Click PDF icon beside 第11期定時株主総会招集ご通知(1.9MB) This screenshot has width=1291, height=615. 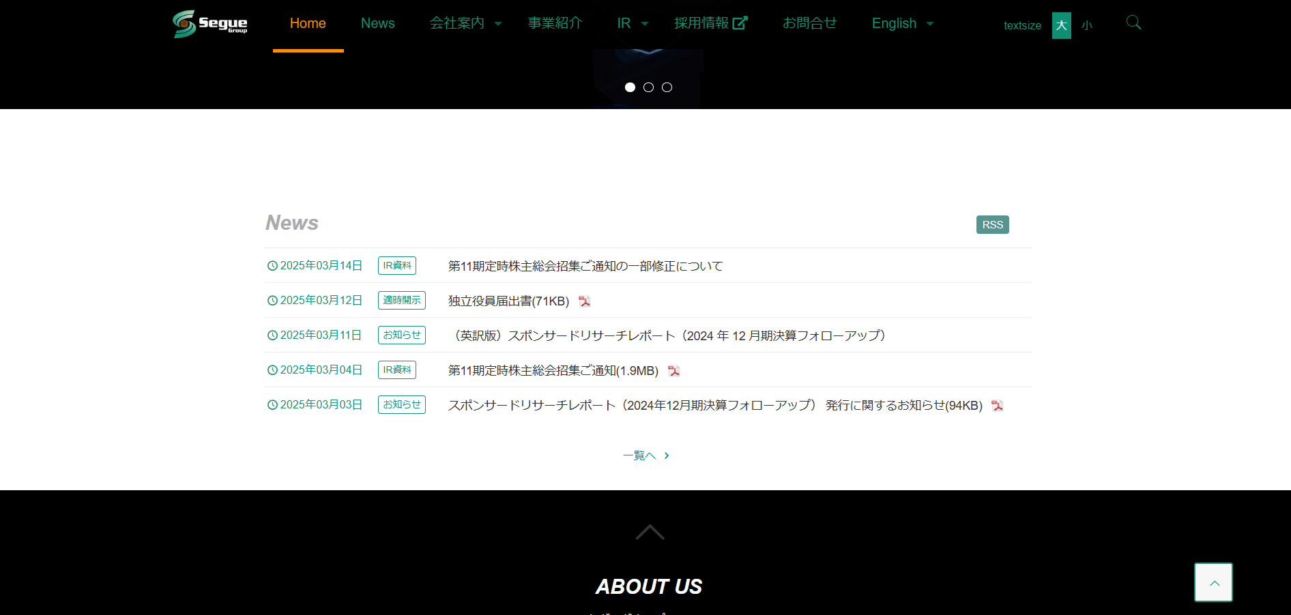pyautogui.click(x=674, y=371)
